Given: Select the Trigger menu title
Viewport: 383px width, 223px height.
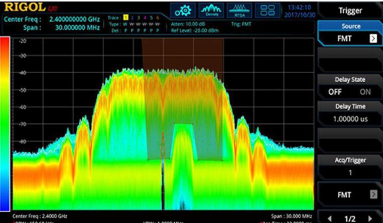Looking at the screenshot, I should click(x=350, y=10).
